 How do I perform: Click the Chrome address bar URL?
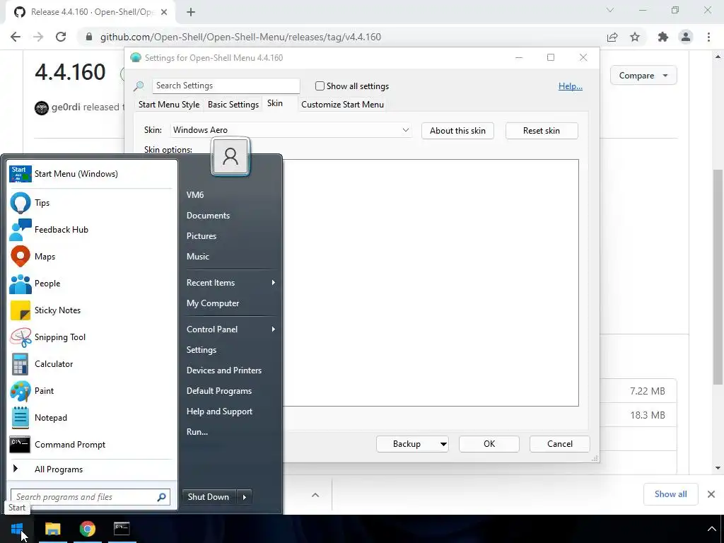(x=240, y=37)
